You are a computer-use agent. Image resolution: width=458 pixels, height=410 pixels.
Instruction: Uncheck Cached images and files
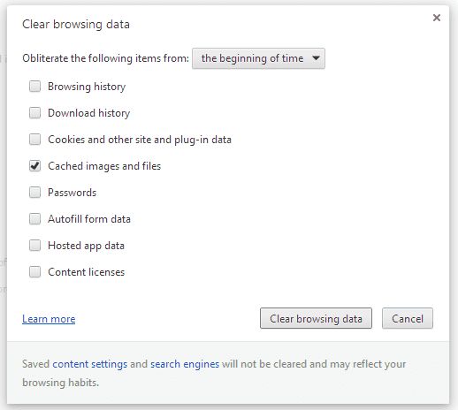point(34,166)
